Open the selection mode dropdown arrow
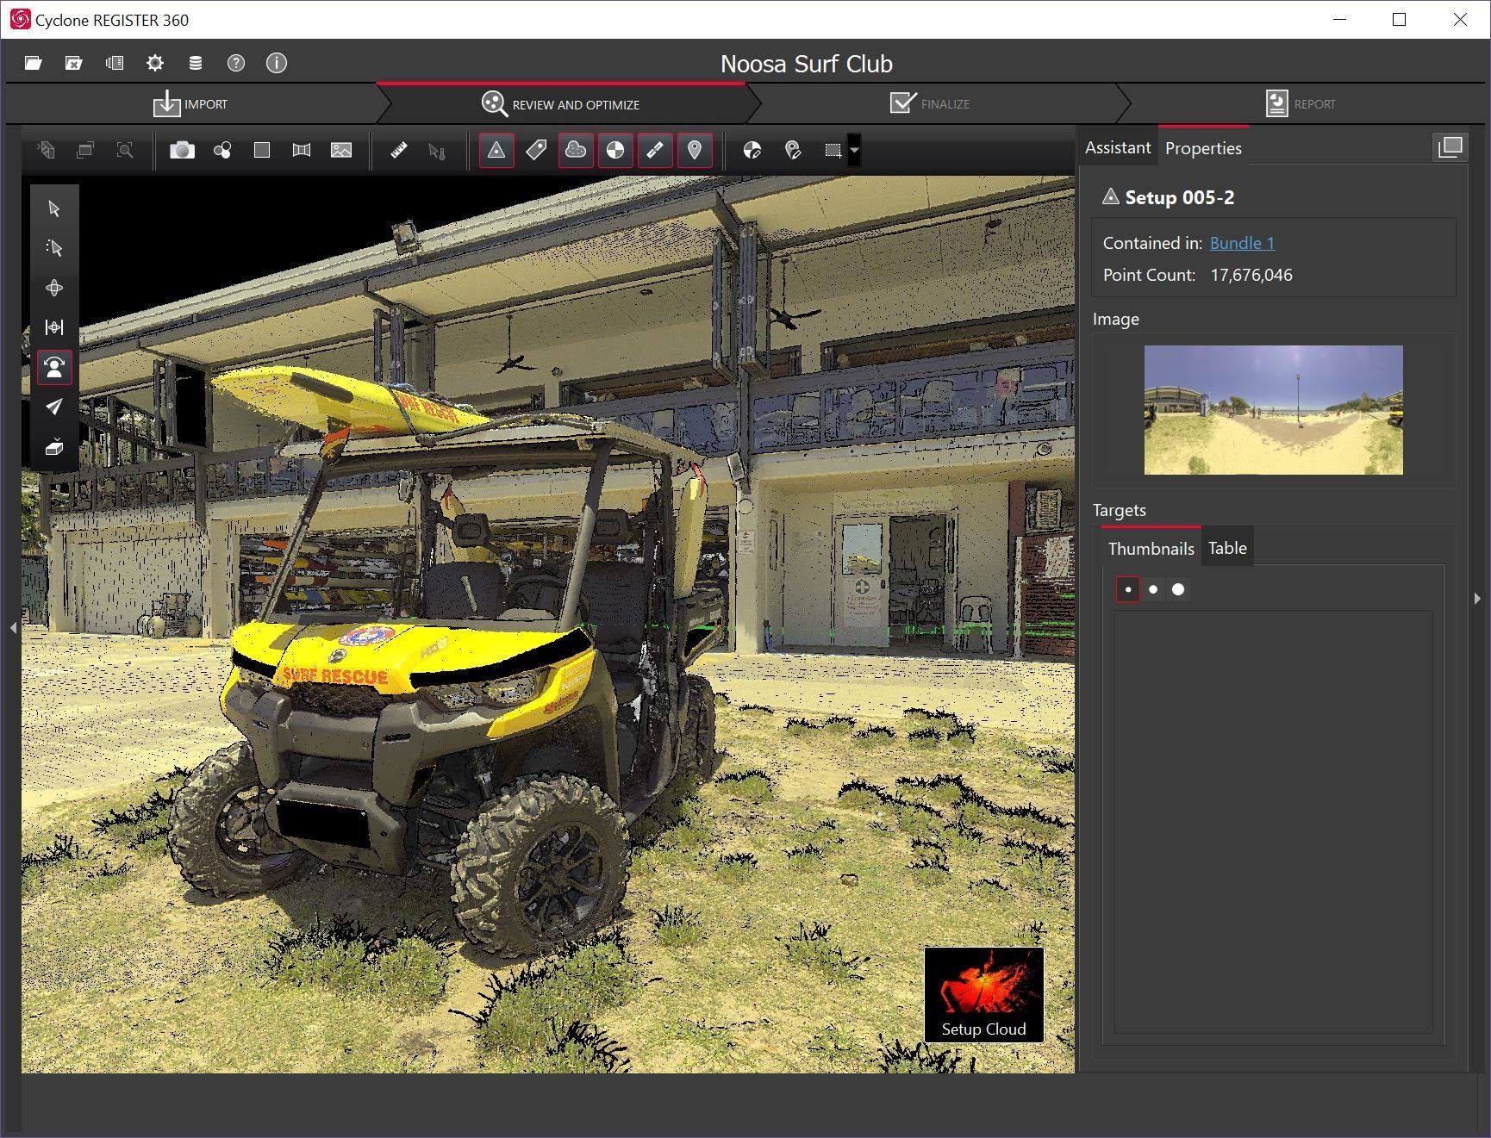Viewport: 1491px width, 1138px height. (854, 151)
